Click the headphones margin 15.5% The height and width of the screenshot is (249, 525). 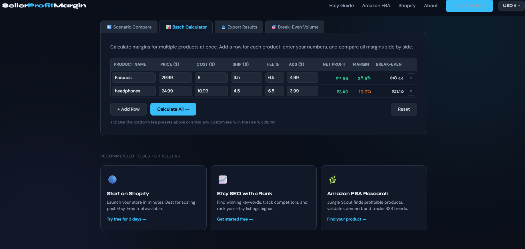click(x=365, y=92)
